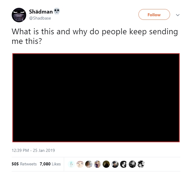The width and height of the screenshot is (192, 172).
Task: Click the tweet text "What is this"
Action: tap(33, 32)
